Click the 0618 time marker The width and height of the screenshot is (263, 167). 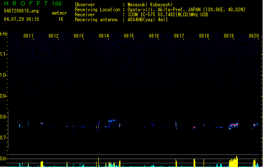[204, 36]
